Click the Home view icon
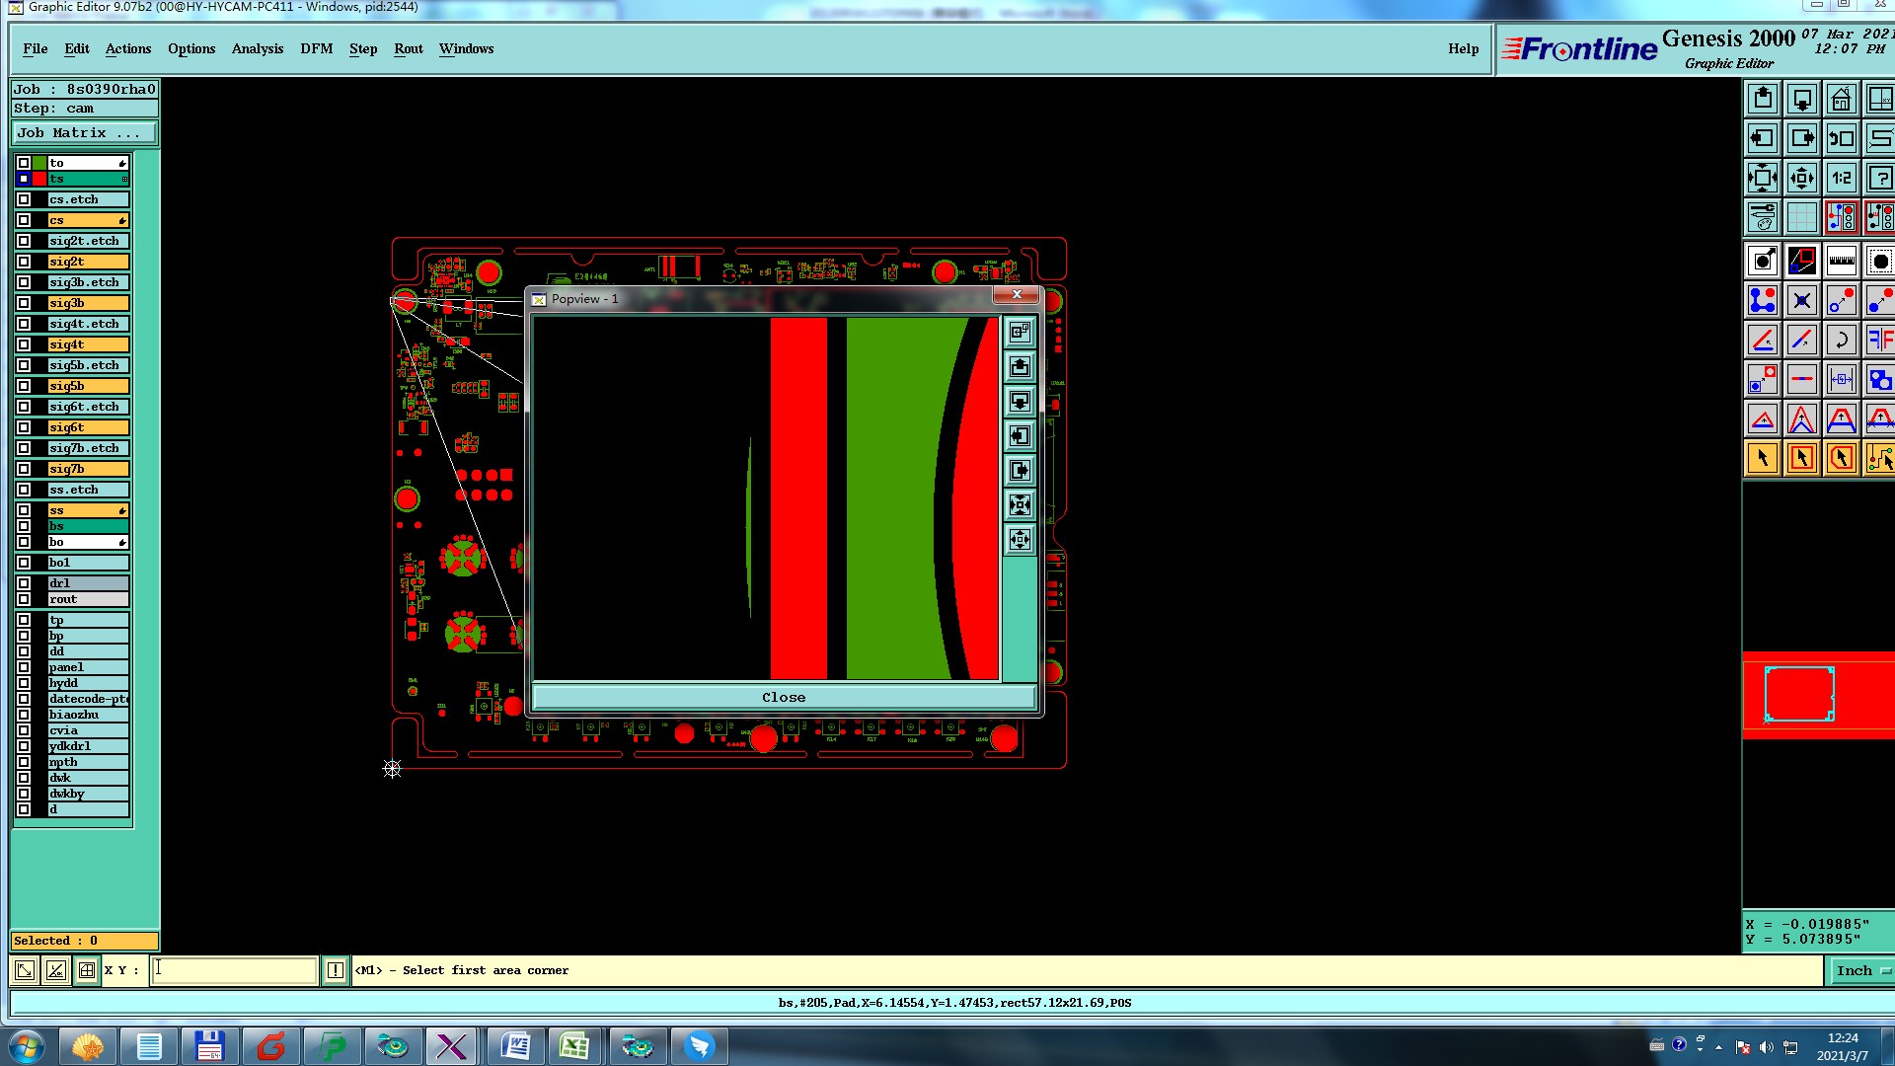Viewport: 1895px width, 1066px height. (1841, 100)
